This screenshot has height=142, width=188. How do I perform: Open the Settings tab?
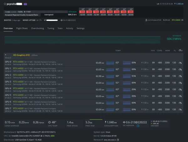[x=81, y=28]
